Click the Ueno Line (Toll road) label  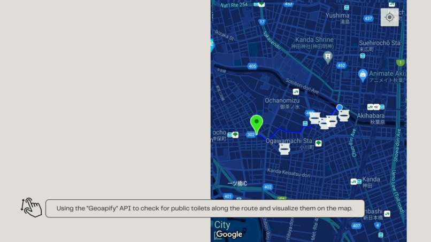pyautogui.click(x=397, y=191)
